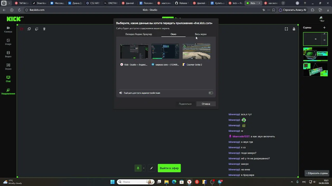
Task: Open browser downloads icon
Action: (328, 10)
